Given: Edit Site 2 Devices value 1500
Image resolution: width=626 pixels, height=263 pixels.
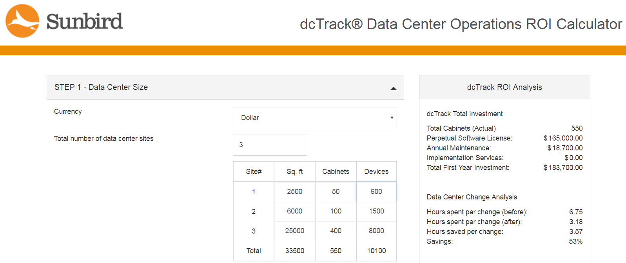Looking at the screenshot, I should 376,211.
